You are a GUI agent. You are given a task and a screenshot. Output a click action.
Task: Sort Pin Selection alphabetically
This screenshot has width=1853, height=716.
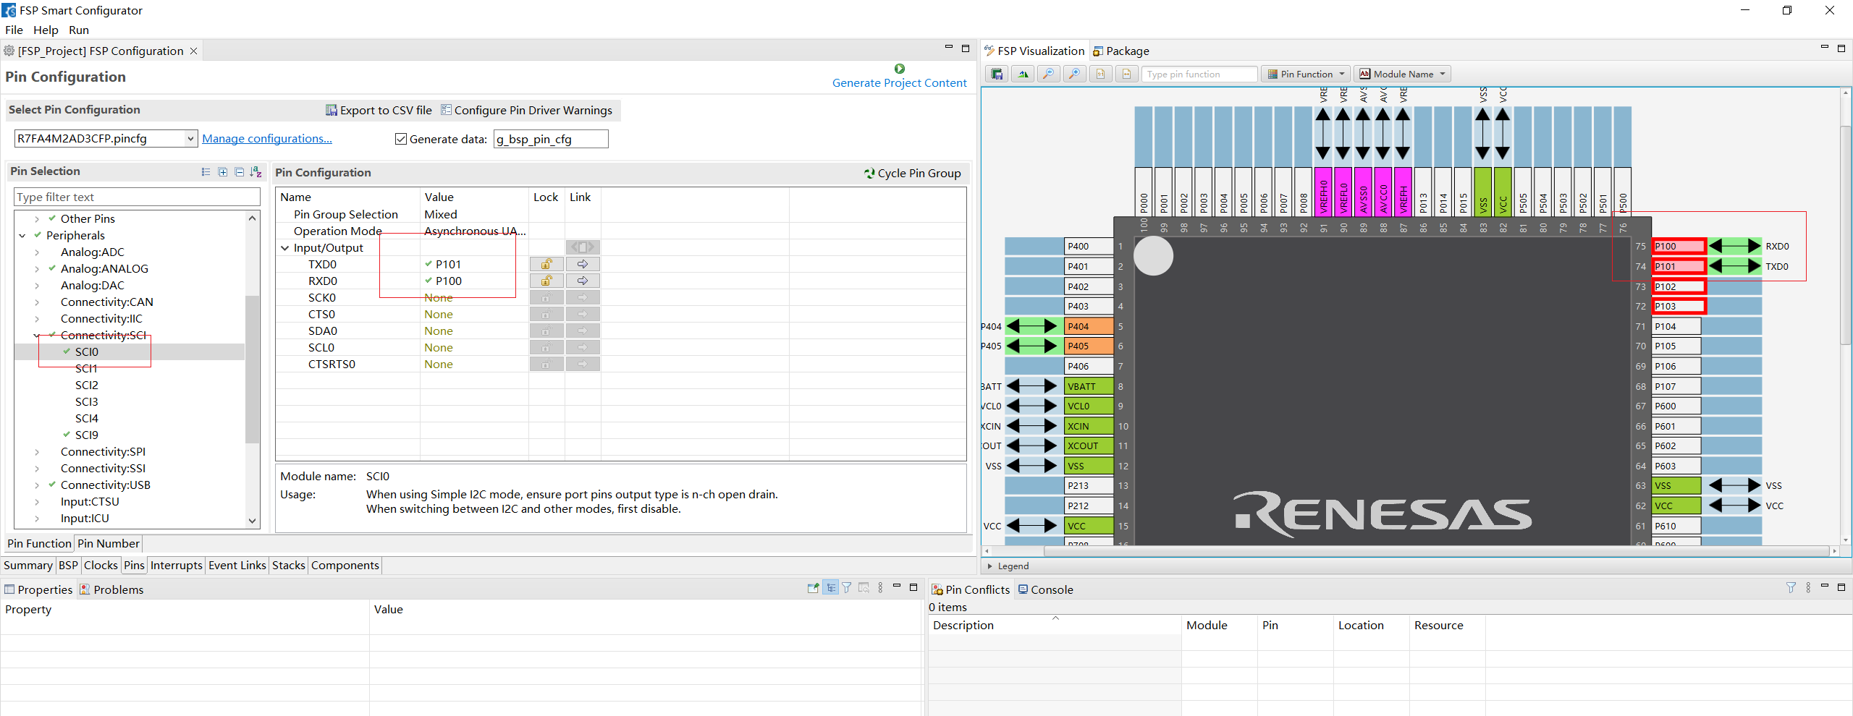tap(256, 171)
